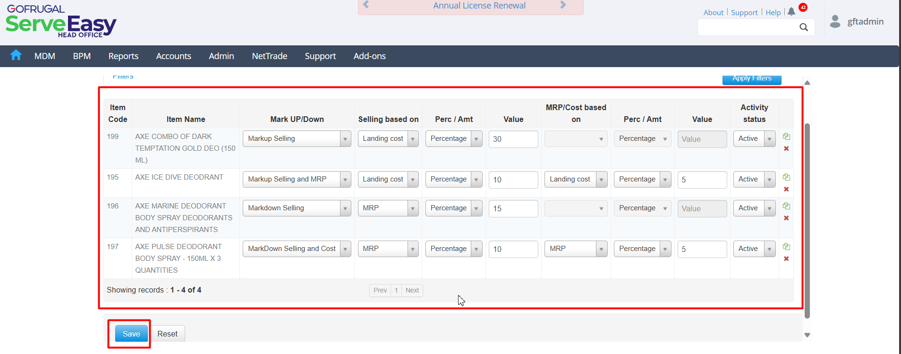Copy the row for item 195

coord(786,177)
